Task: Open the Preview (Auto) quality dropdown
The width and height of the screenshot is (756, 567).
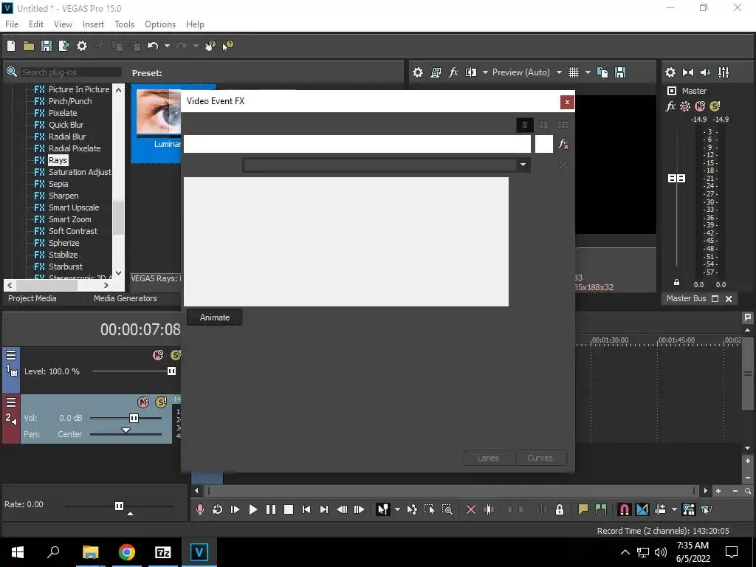Action: [559, 72]
